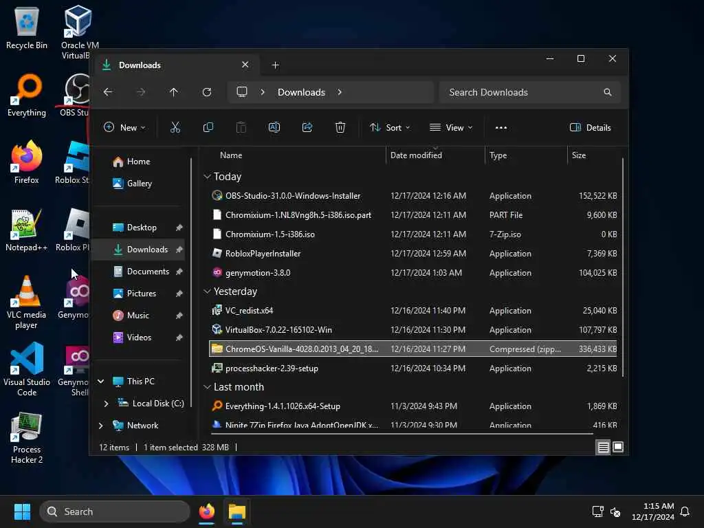This screenshot has height=528, width=704.
Task: Sort by Name column header
Action: (x=231, y=155)
